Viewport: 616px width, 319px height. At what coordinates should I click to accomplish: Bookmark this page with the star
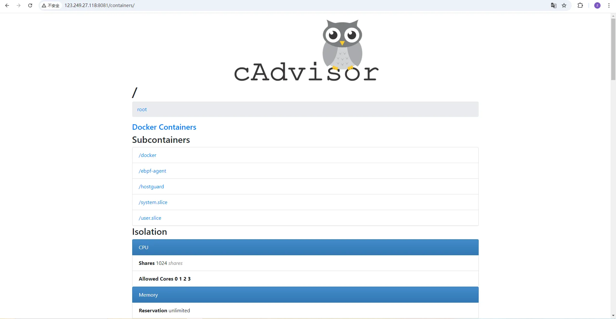tap(564, 5)
